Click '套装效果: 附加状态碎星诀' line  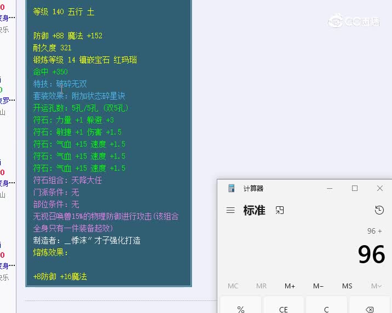(x=79, y=96)
